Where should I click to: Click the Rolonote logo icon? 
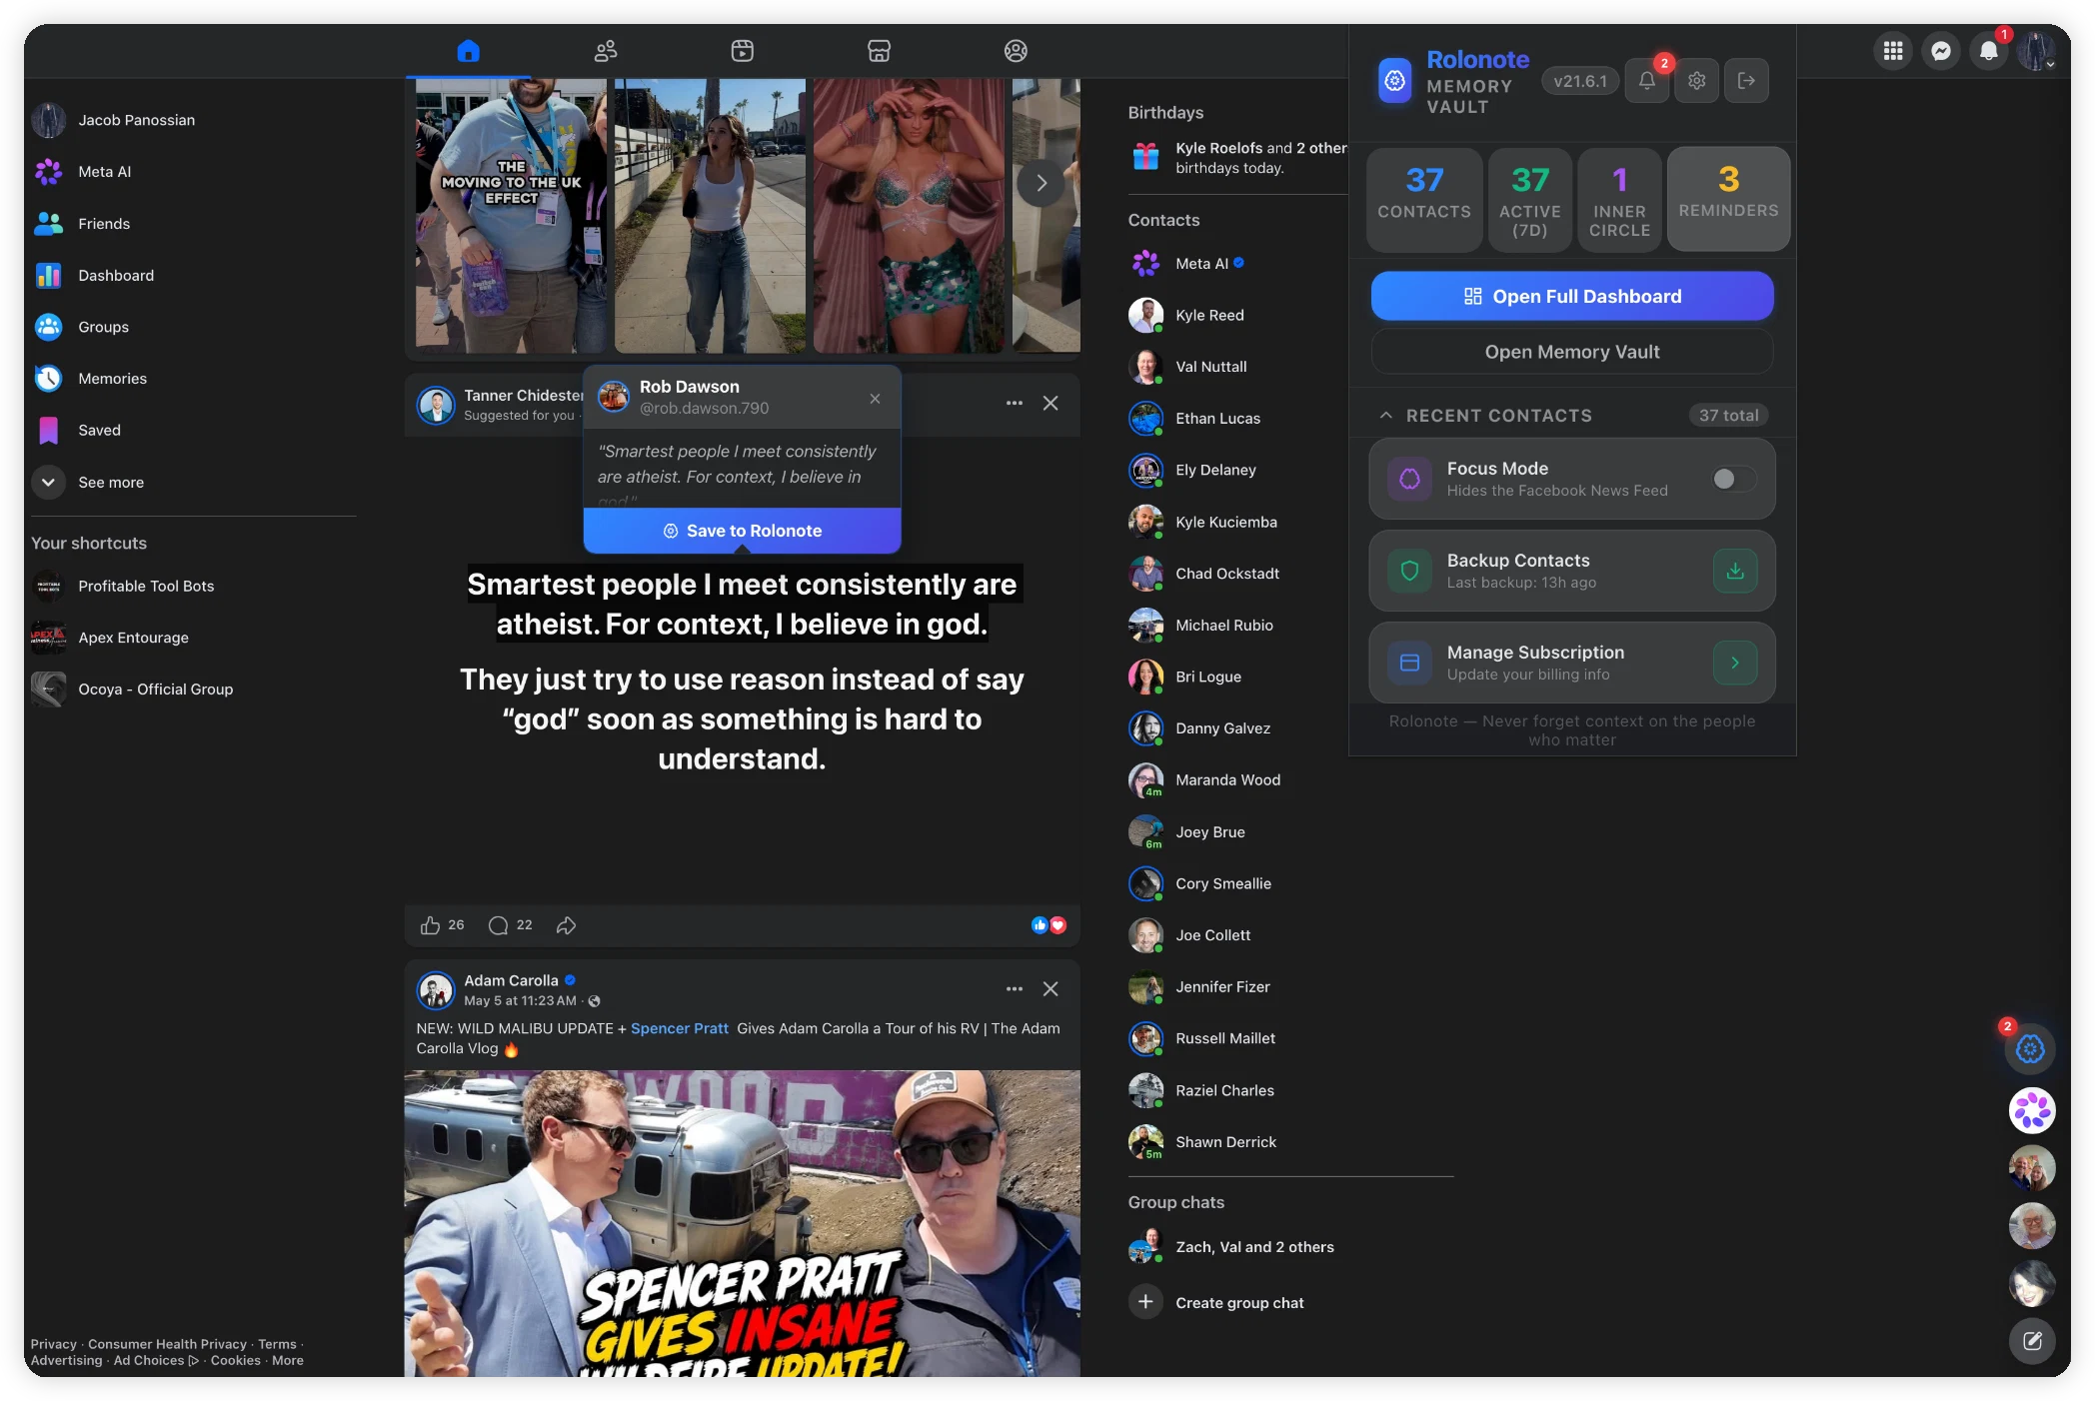point(1395,81)
